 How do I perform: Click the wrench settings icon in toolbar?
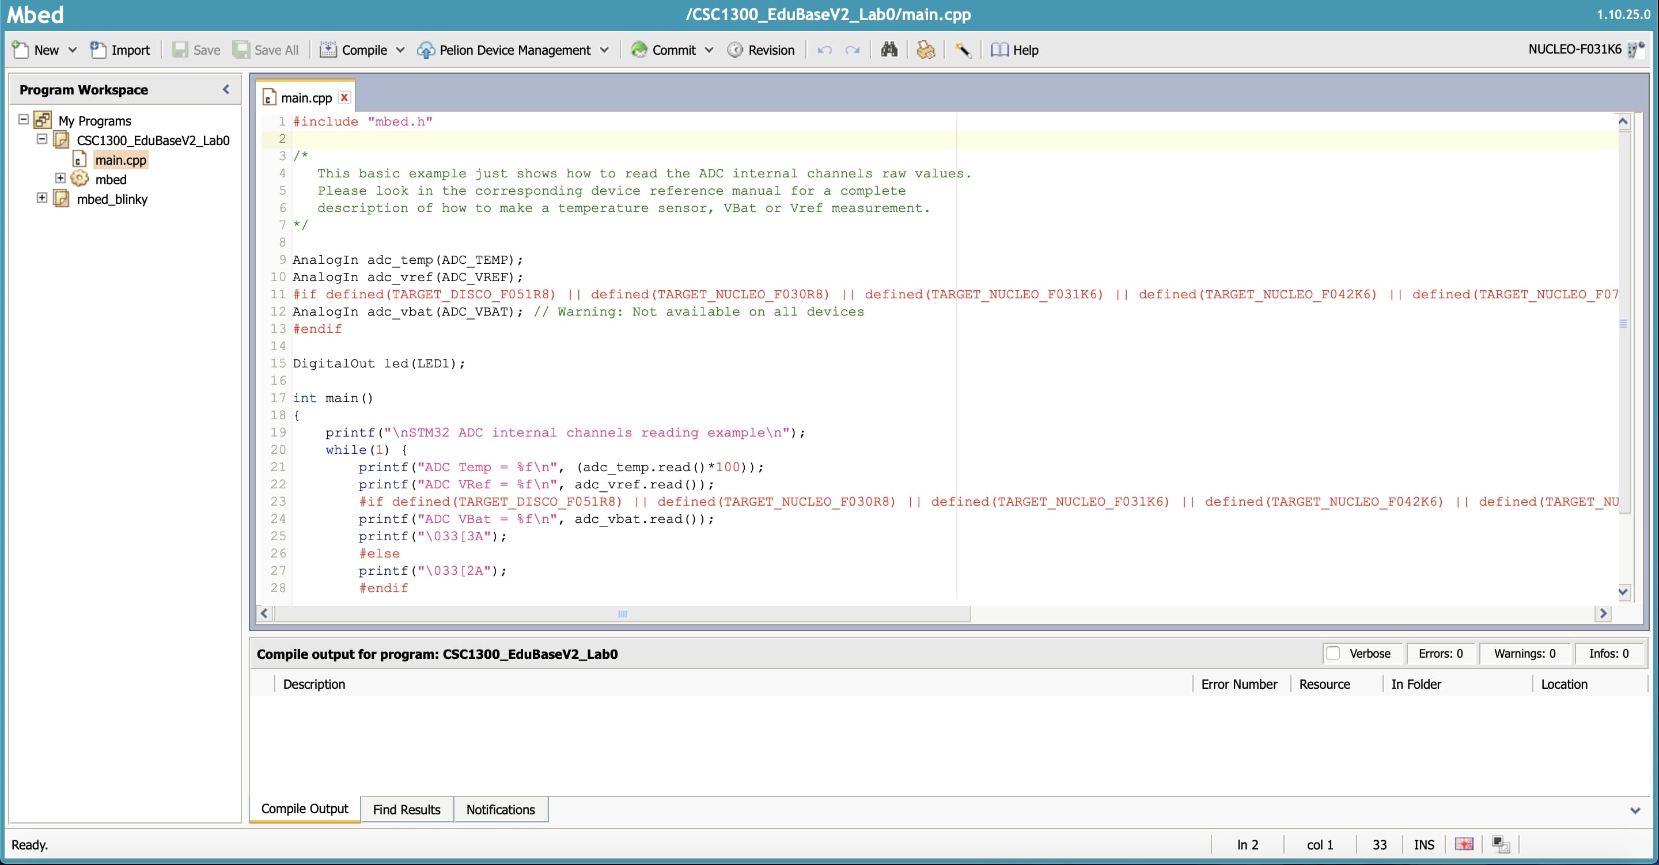click(963, 50)
